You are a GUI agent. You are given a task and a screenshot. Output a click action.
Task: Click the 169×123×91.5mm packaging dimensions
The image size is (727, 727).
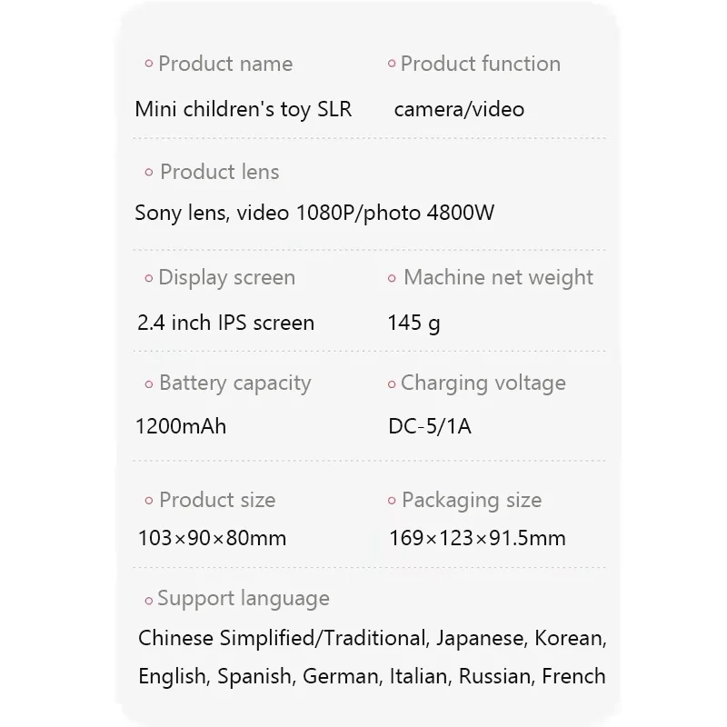tap(477, 538)
